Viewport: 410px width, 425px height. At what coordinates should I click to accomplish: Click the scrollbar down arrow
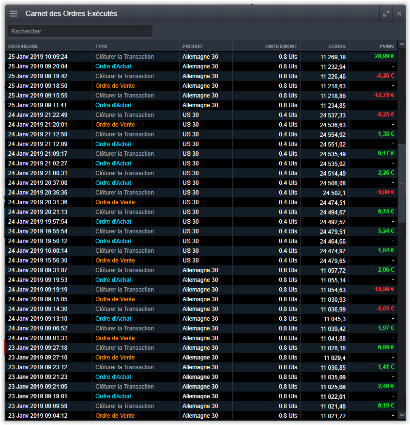[x=401, y=415]
